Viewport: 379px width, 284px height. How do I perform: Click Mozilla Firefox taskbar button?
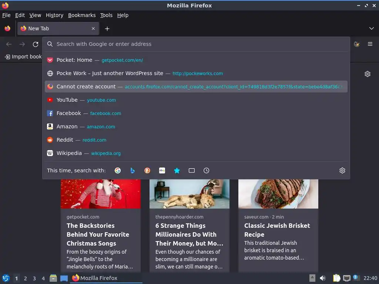[x=106, y=278]
